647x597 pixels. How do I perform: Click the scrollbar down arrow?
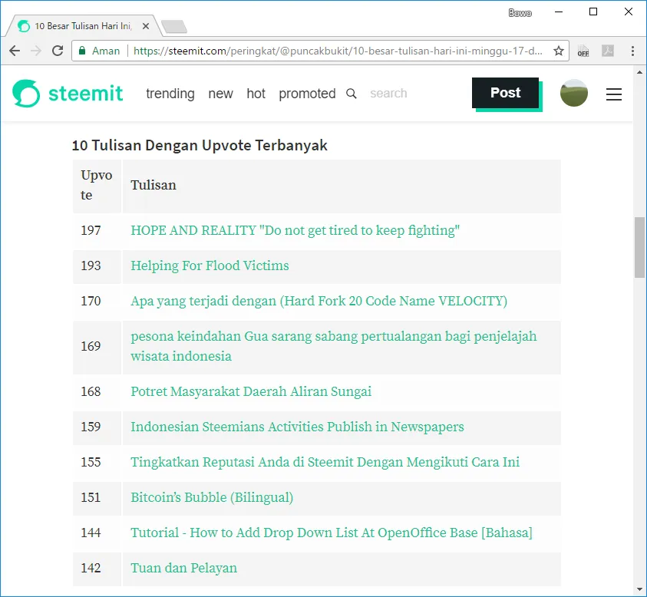[x=639, y=589]
